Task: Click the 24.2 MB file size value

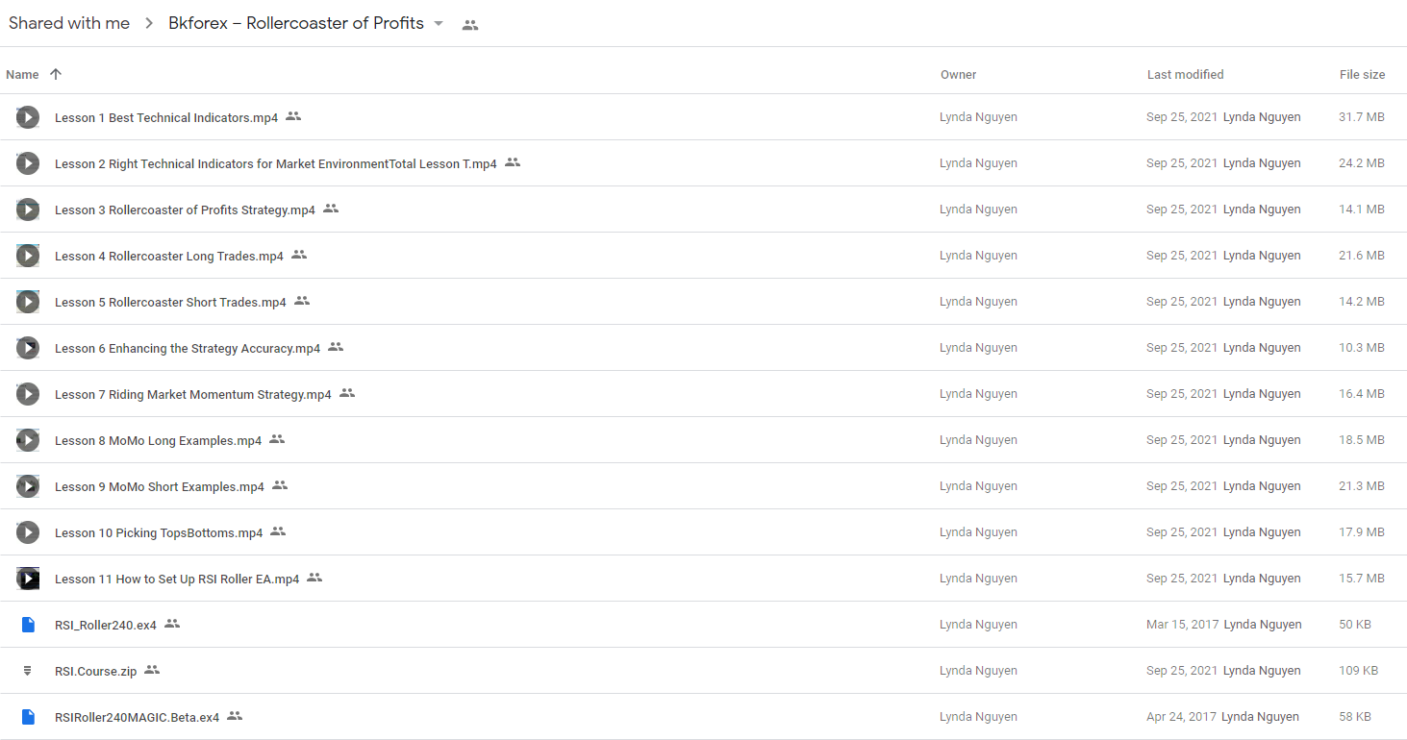Action: point(1362,163)
